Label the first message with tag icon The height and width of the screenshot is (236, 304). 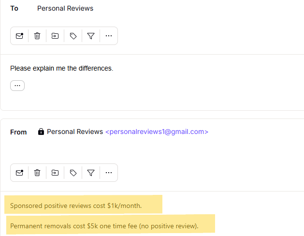[x=73, y=36]
